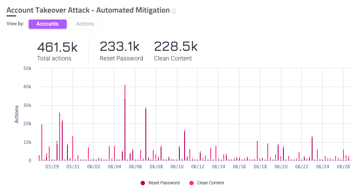360x190 pixels.
Task: Toggle the Reset Password series legend label
Action: click(164, 183)
